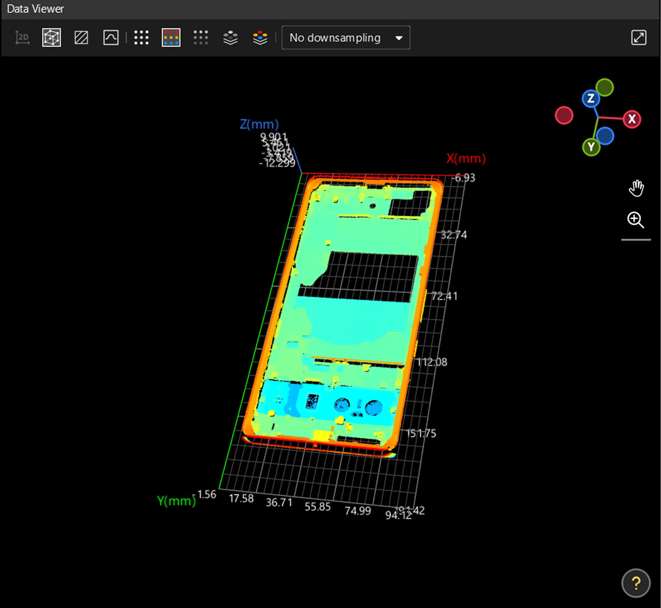Open the profile curve view icon
661x608 pixels.
(111, 38)
